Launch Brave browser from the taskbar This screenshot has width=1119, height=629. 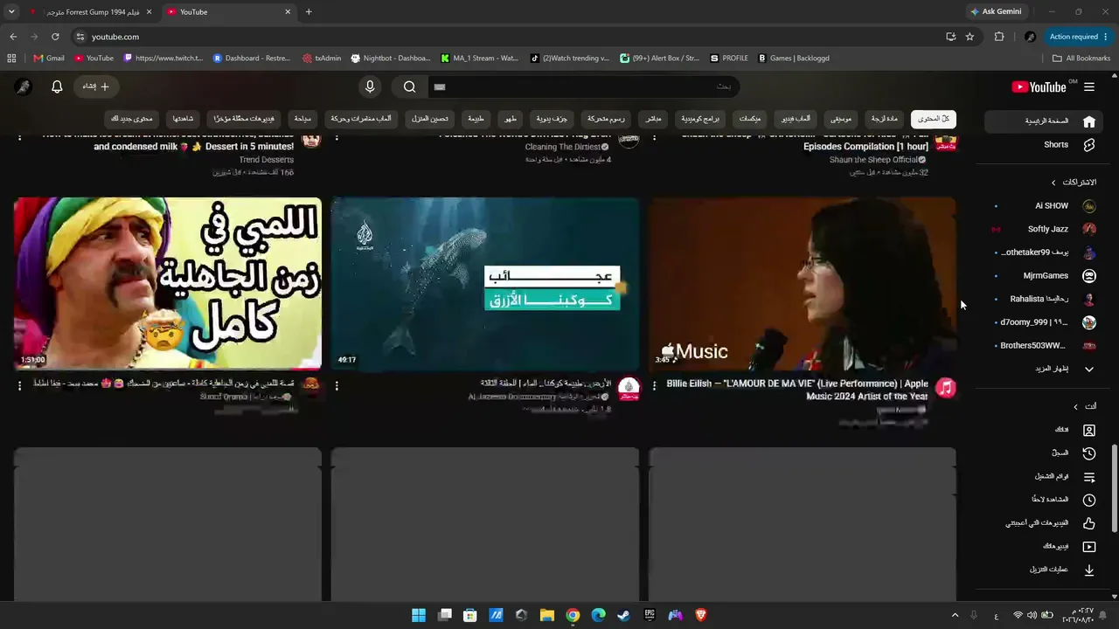pyautogui.click(x=700, y=615)
